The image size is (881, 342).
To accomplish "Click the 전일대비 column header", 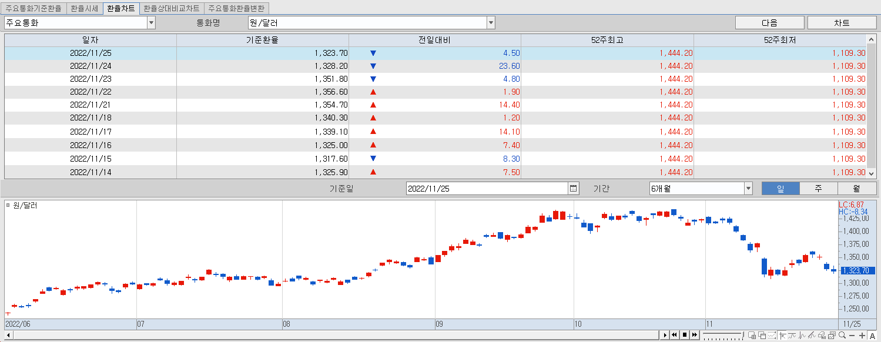I will point(435,40).
